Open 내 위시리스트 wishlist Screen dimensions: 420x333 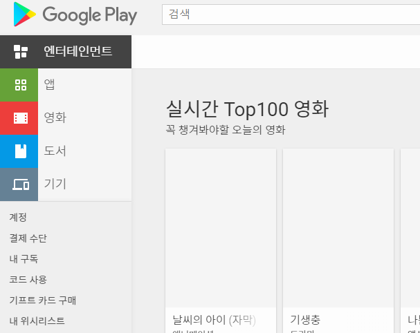click(37, 321)
